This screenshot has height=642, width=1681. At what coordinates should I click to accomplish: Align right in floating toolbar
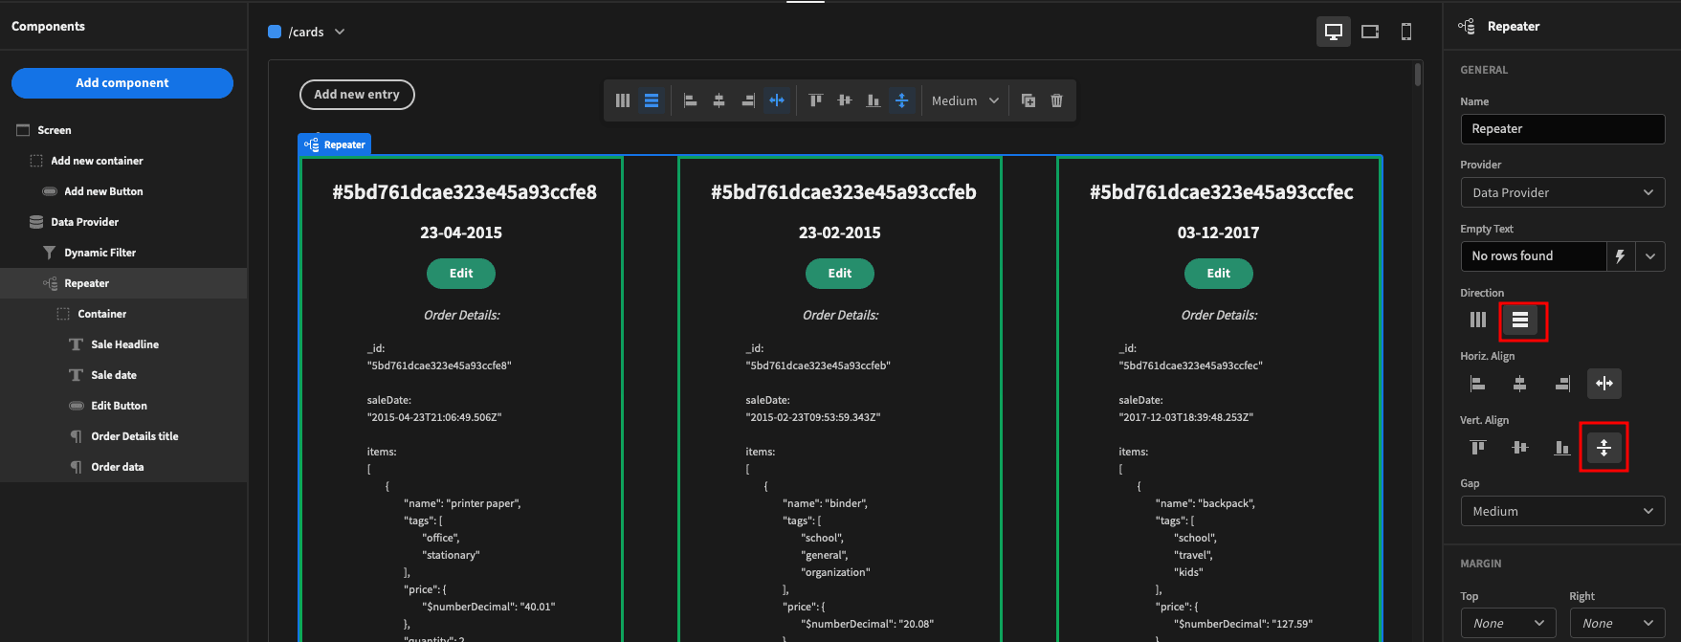[748, 100]
